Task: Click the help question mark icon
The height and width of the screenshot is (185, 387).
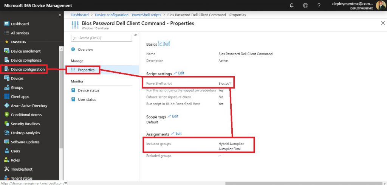Action: 319,5
